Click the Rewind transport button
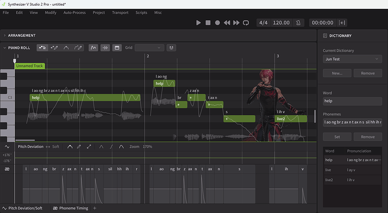The height and width of the screenshot is (213, 388). (x=227, y=22)
